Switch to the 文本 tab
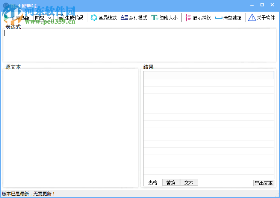Image resolution: width=280 pixels, height=198 pixels. (189, 183)
